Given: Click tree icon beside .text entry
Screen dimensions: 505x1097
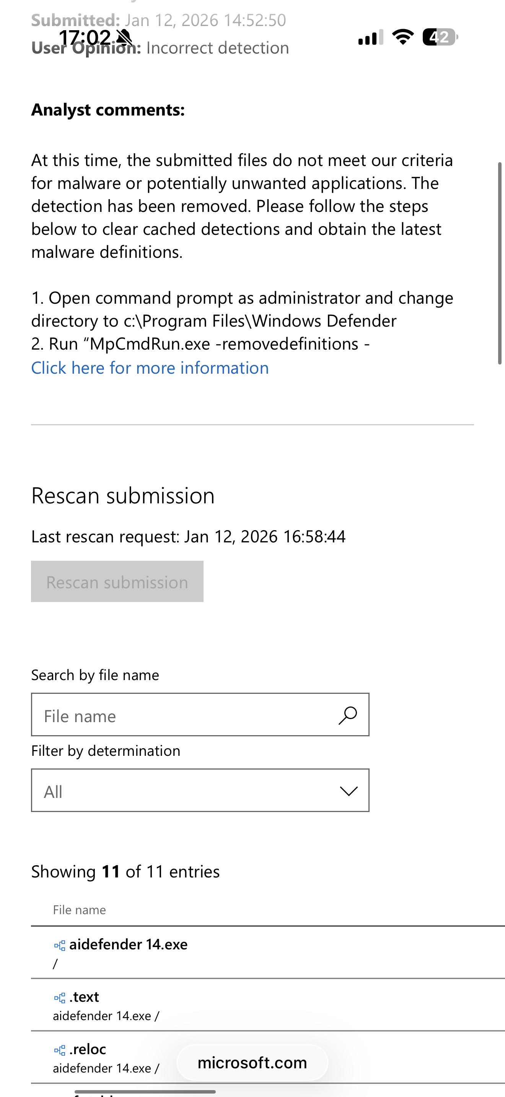Looking at the screenshot, I should coord(60,998).
